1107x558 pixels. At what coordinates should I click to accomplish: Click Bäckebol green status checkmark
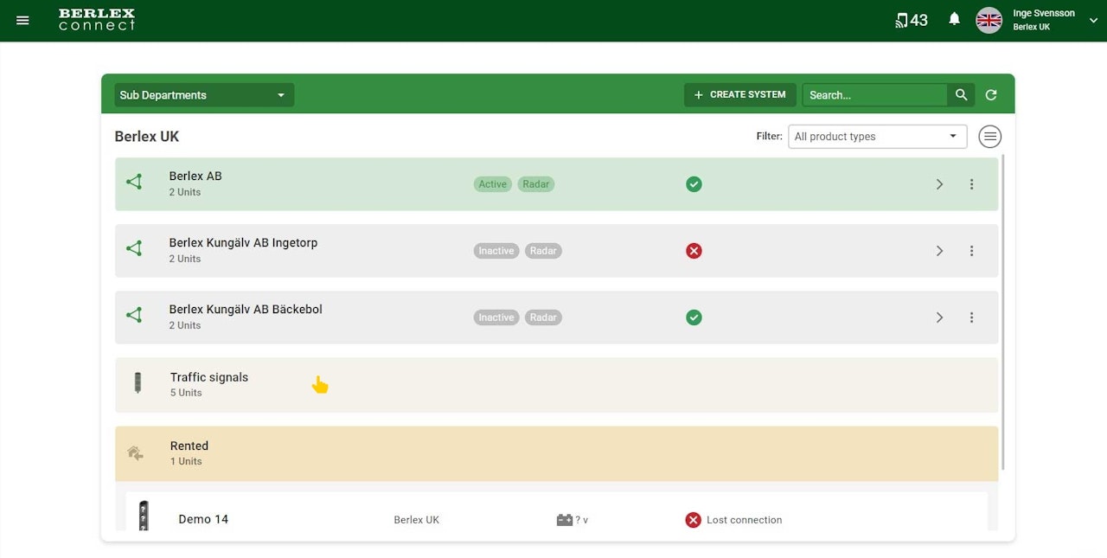pos(694,317)
